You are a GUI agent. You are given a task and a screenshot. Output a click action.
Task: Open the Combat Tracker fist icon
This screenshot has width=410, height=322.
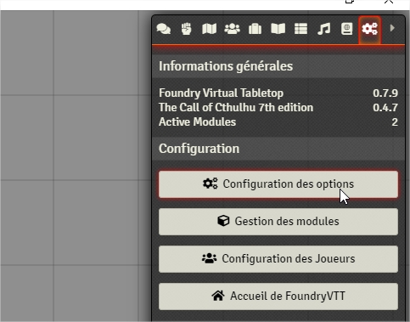tap(186, 29)
